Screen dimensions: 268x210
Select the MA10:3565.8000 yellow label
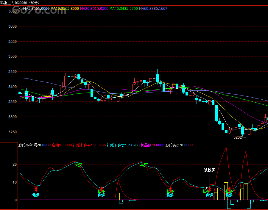[x=65, y=9]
